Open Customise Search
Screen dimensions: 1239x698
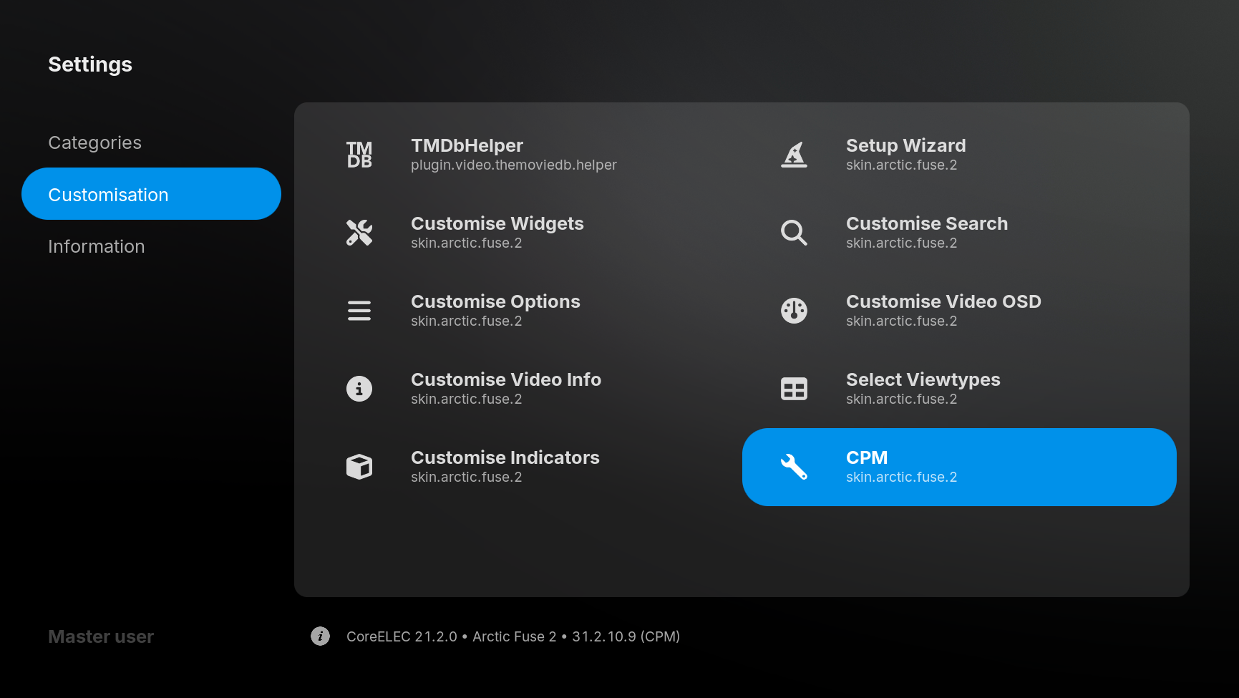pyautogui.click(x=959, y=233)
